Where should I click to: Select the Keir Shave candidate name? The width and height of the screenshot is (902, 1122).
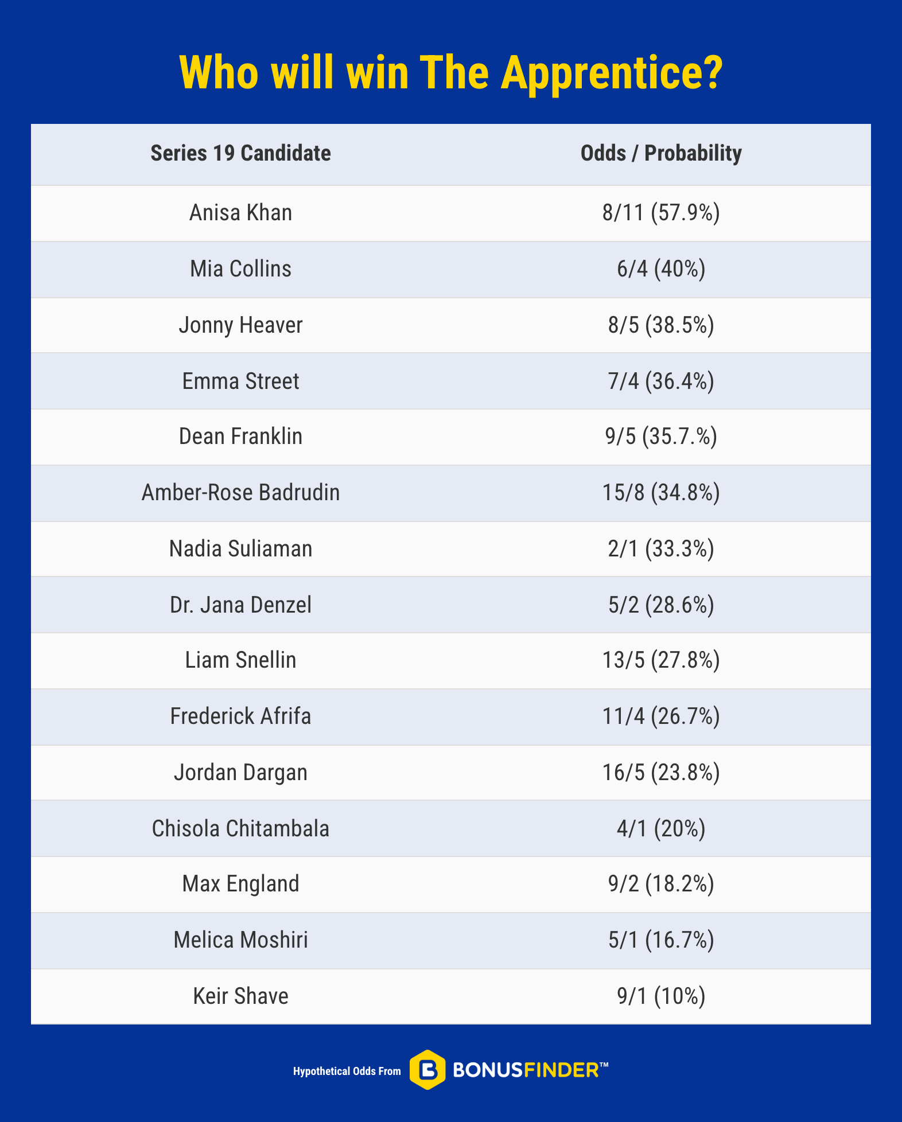pos(240,996)
